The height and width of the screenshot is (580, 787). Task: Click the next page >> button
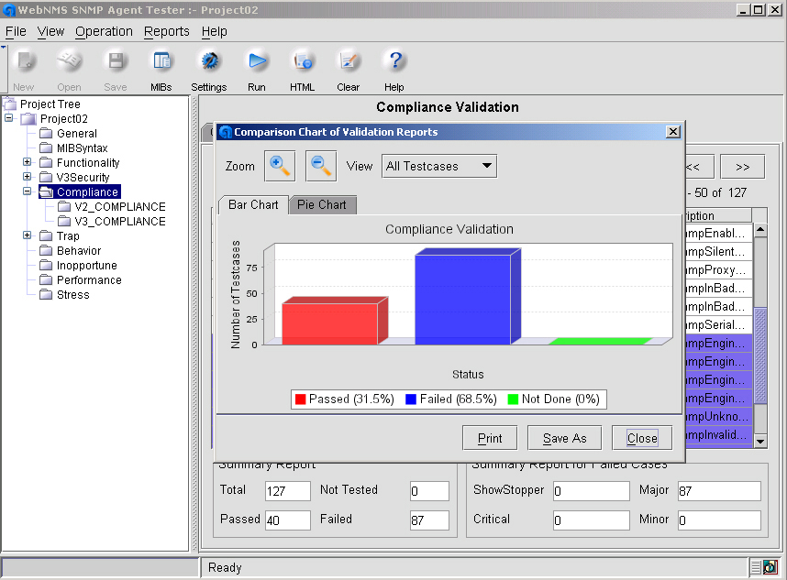click(x=742, y=167)
